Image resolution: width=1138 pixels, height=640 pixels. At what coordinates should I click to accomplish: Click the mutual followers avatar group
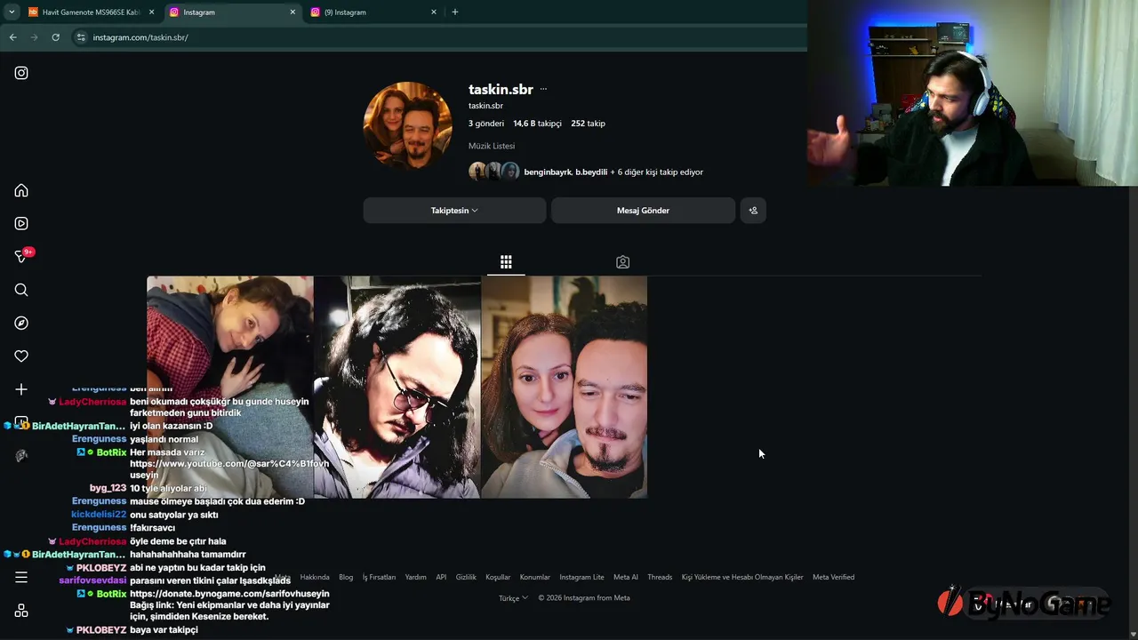coord(494,172)
